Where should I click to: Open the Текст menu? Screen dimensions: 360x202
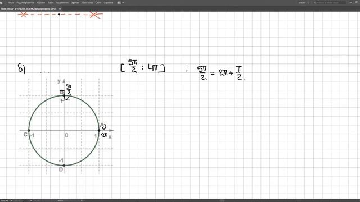coord(51,3)
